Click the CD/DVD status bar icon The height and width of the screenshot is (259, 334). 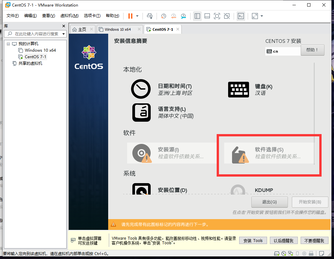(284, 253)
